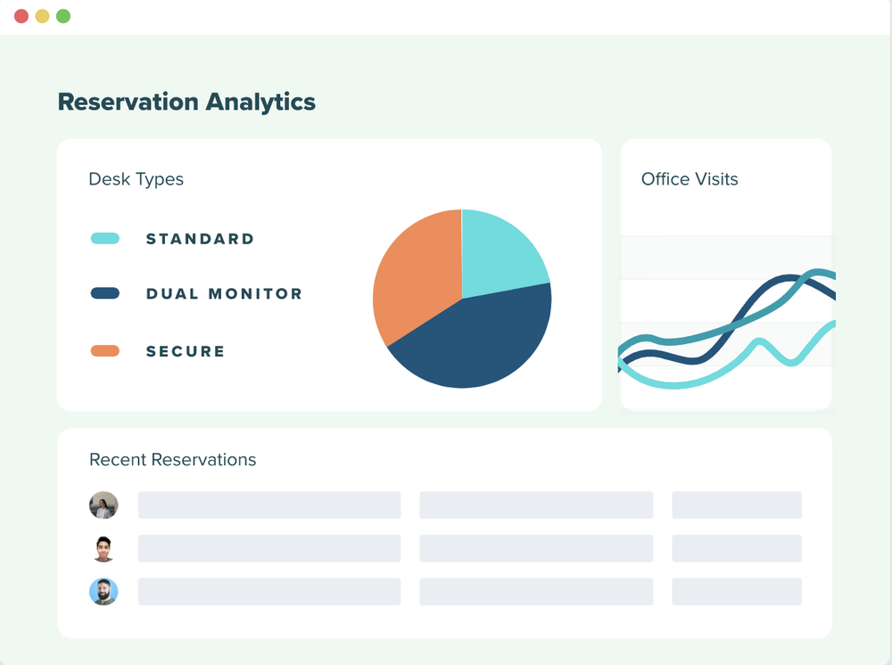This screenshot has height=665, width=892.
Task: Click the second reservation's middle column
Action: point(536,548)
